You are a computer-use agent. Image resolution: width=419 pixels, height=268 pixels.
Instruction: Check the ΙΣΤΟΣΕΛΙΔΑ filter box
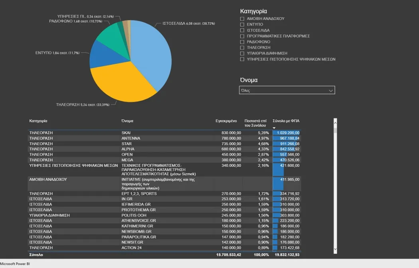point(242,30)
